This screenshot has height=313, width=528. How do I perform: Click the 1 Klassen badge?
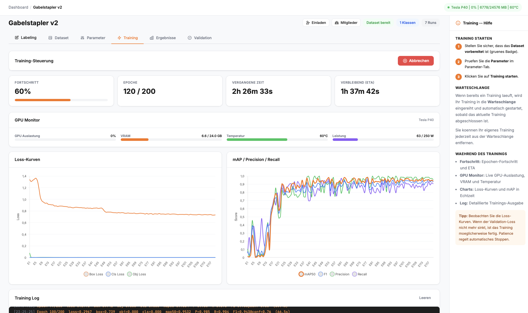click(x=408, y=23)
